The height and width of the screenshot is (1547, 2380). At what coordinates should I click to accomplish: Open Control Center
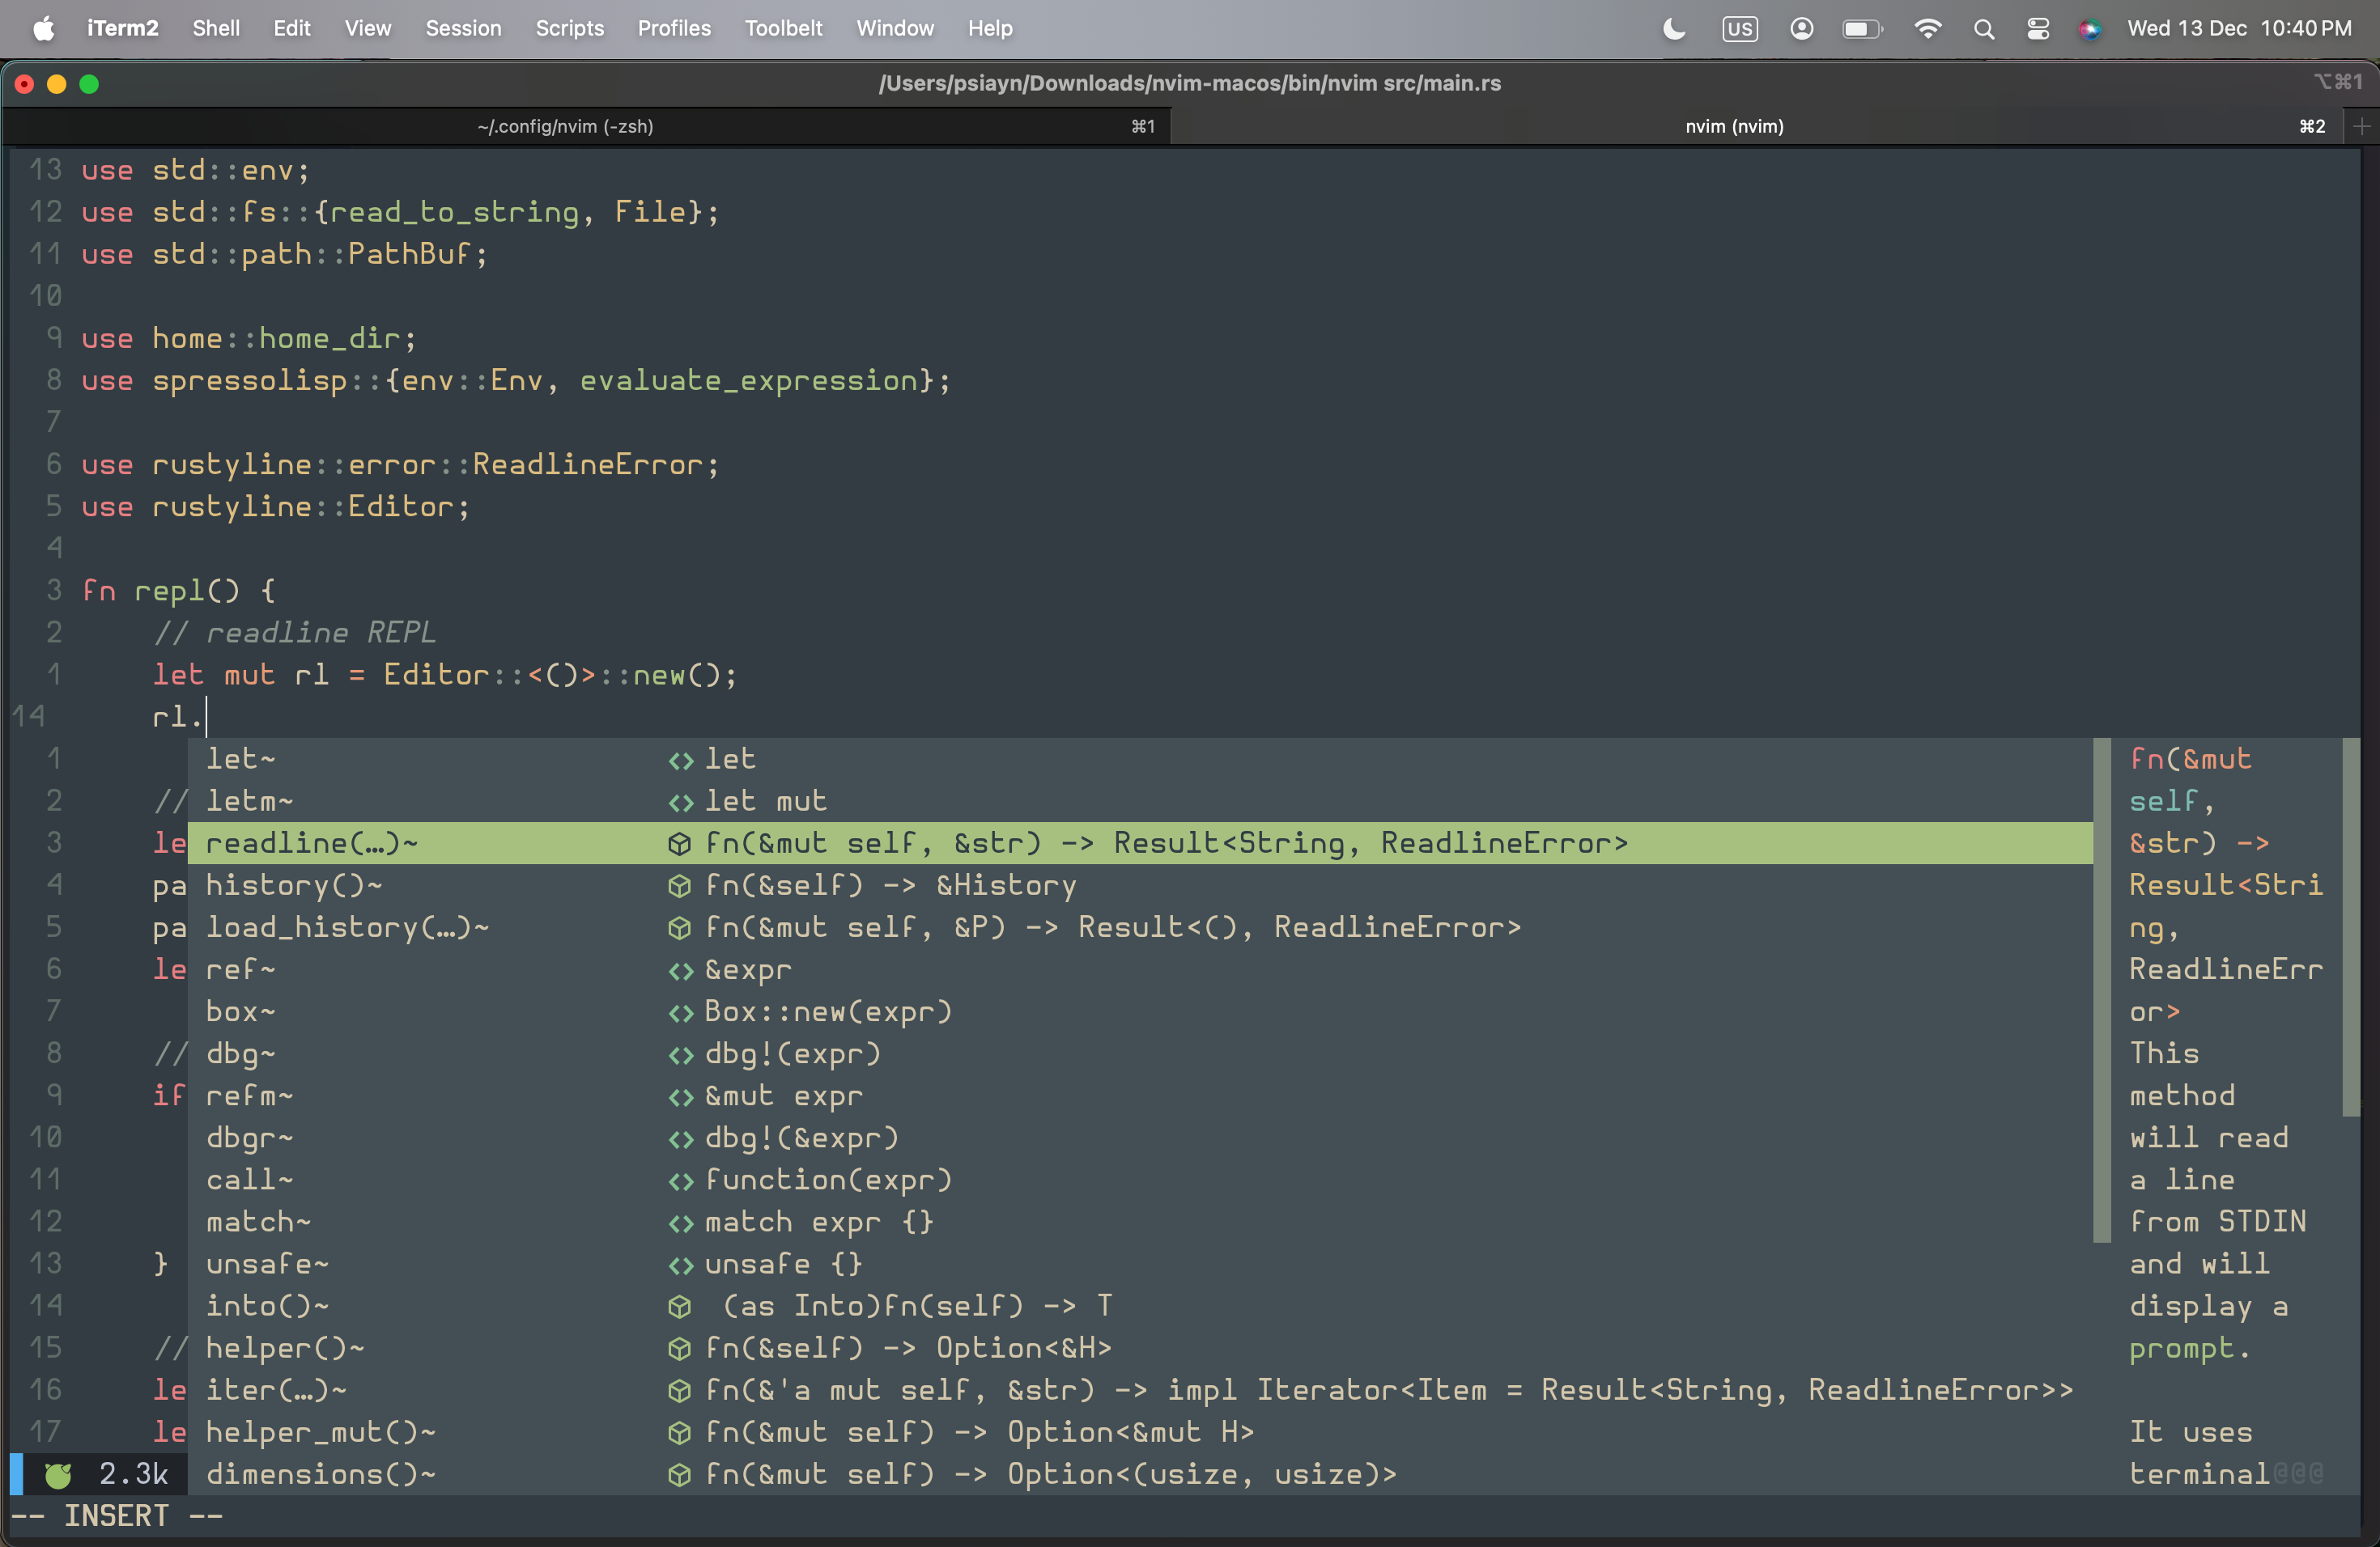click(2038, 28)
